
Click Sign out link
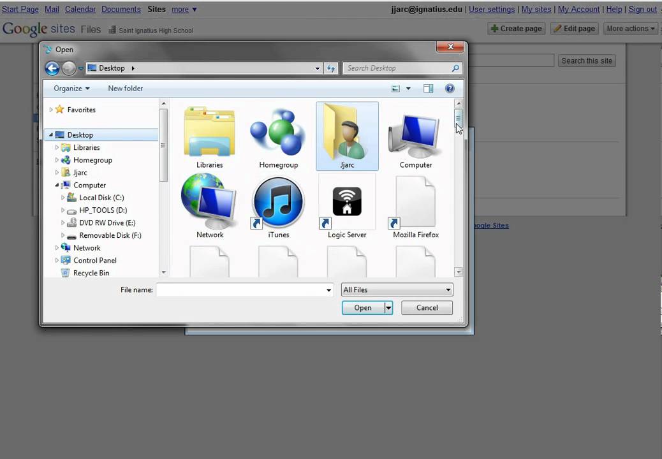(643, 10)
